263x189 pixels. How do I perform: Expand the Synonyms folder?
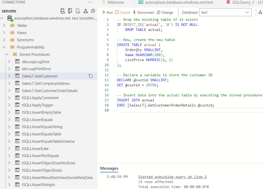pos(4,40)
